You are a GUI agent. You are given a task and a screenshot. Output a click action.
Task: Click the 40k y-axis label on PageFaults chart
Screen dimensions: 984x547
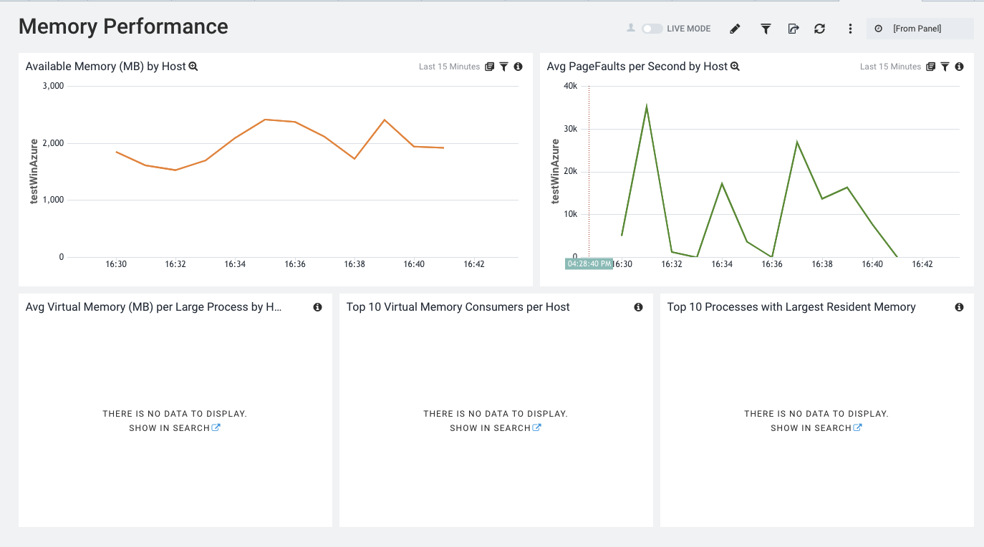[570, 86]
